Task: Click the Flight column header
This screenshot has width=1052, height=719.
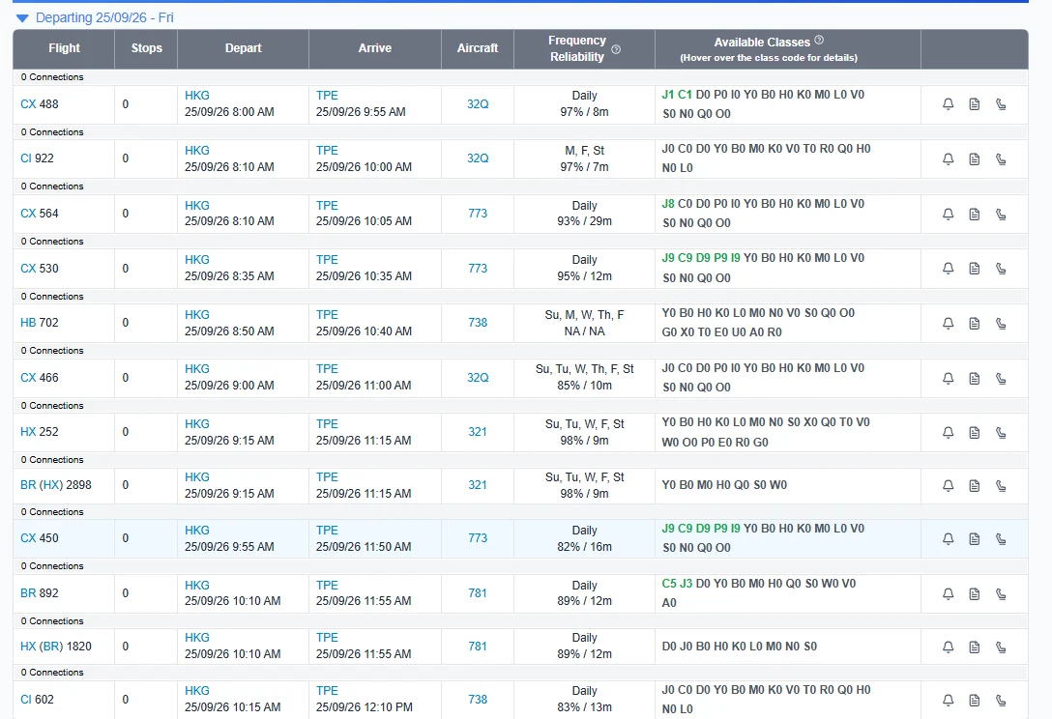Action: (x=64, y=48)
